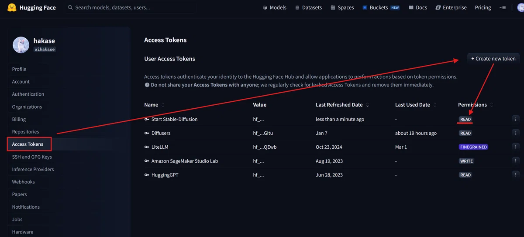This screenshot has width=524, height=237.
Task: Click Amazon SageMaker Studio Lab token name
Action: coord(185,161)
